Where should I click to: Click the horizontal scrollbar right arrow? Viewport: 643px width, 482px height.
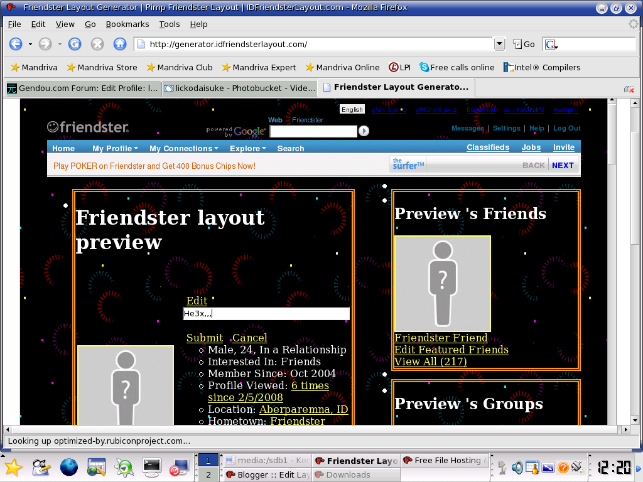(625, 429)
